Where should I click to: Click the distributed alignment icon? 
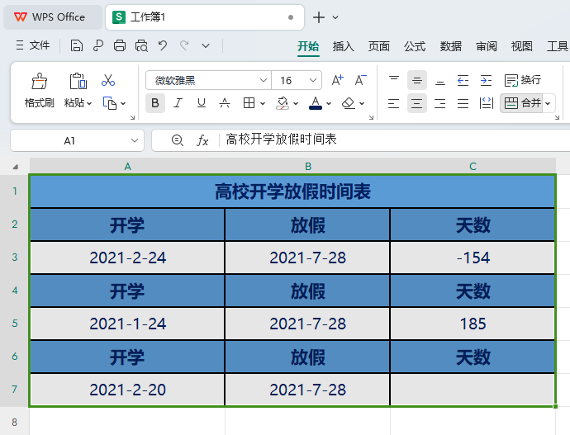pos(486,103)
